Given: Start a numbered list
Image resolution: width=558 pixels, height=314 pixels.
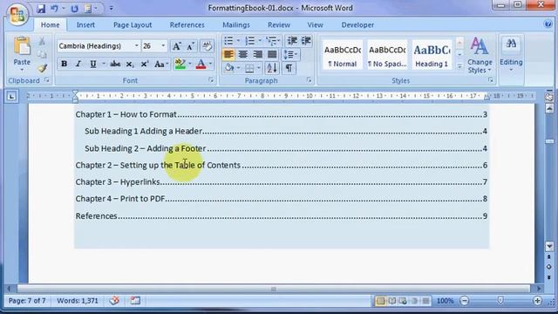Looking at the screenshot, I should [250, 41].
